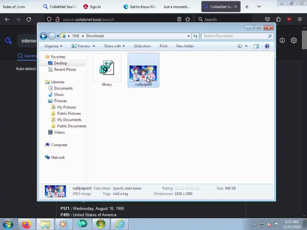Bookmark this page with the star
Image resolution: width=307 pixels, height=230 pixels.
[x=188, y=19]
